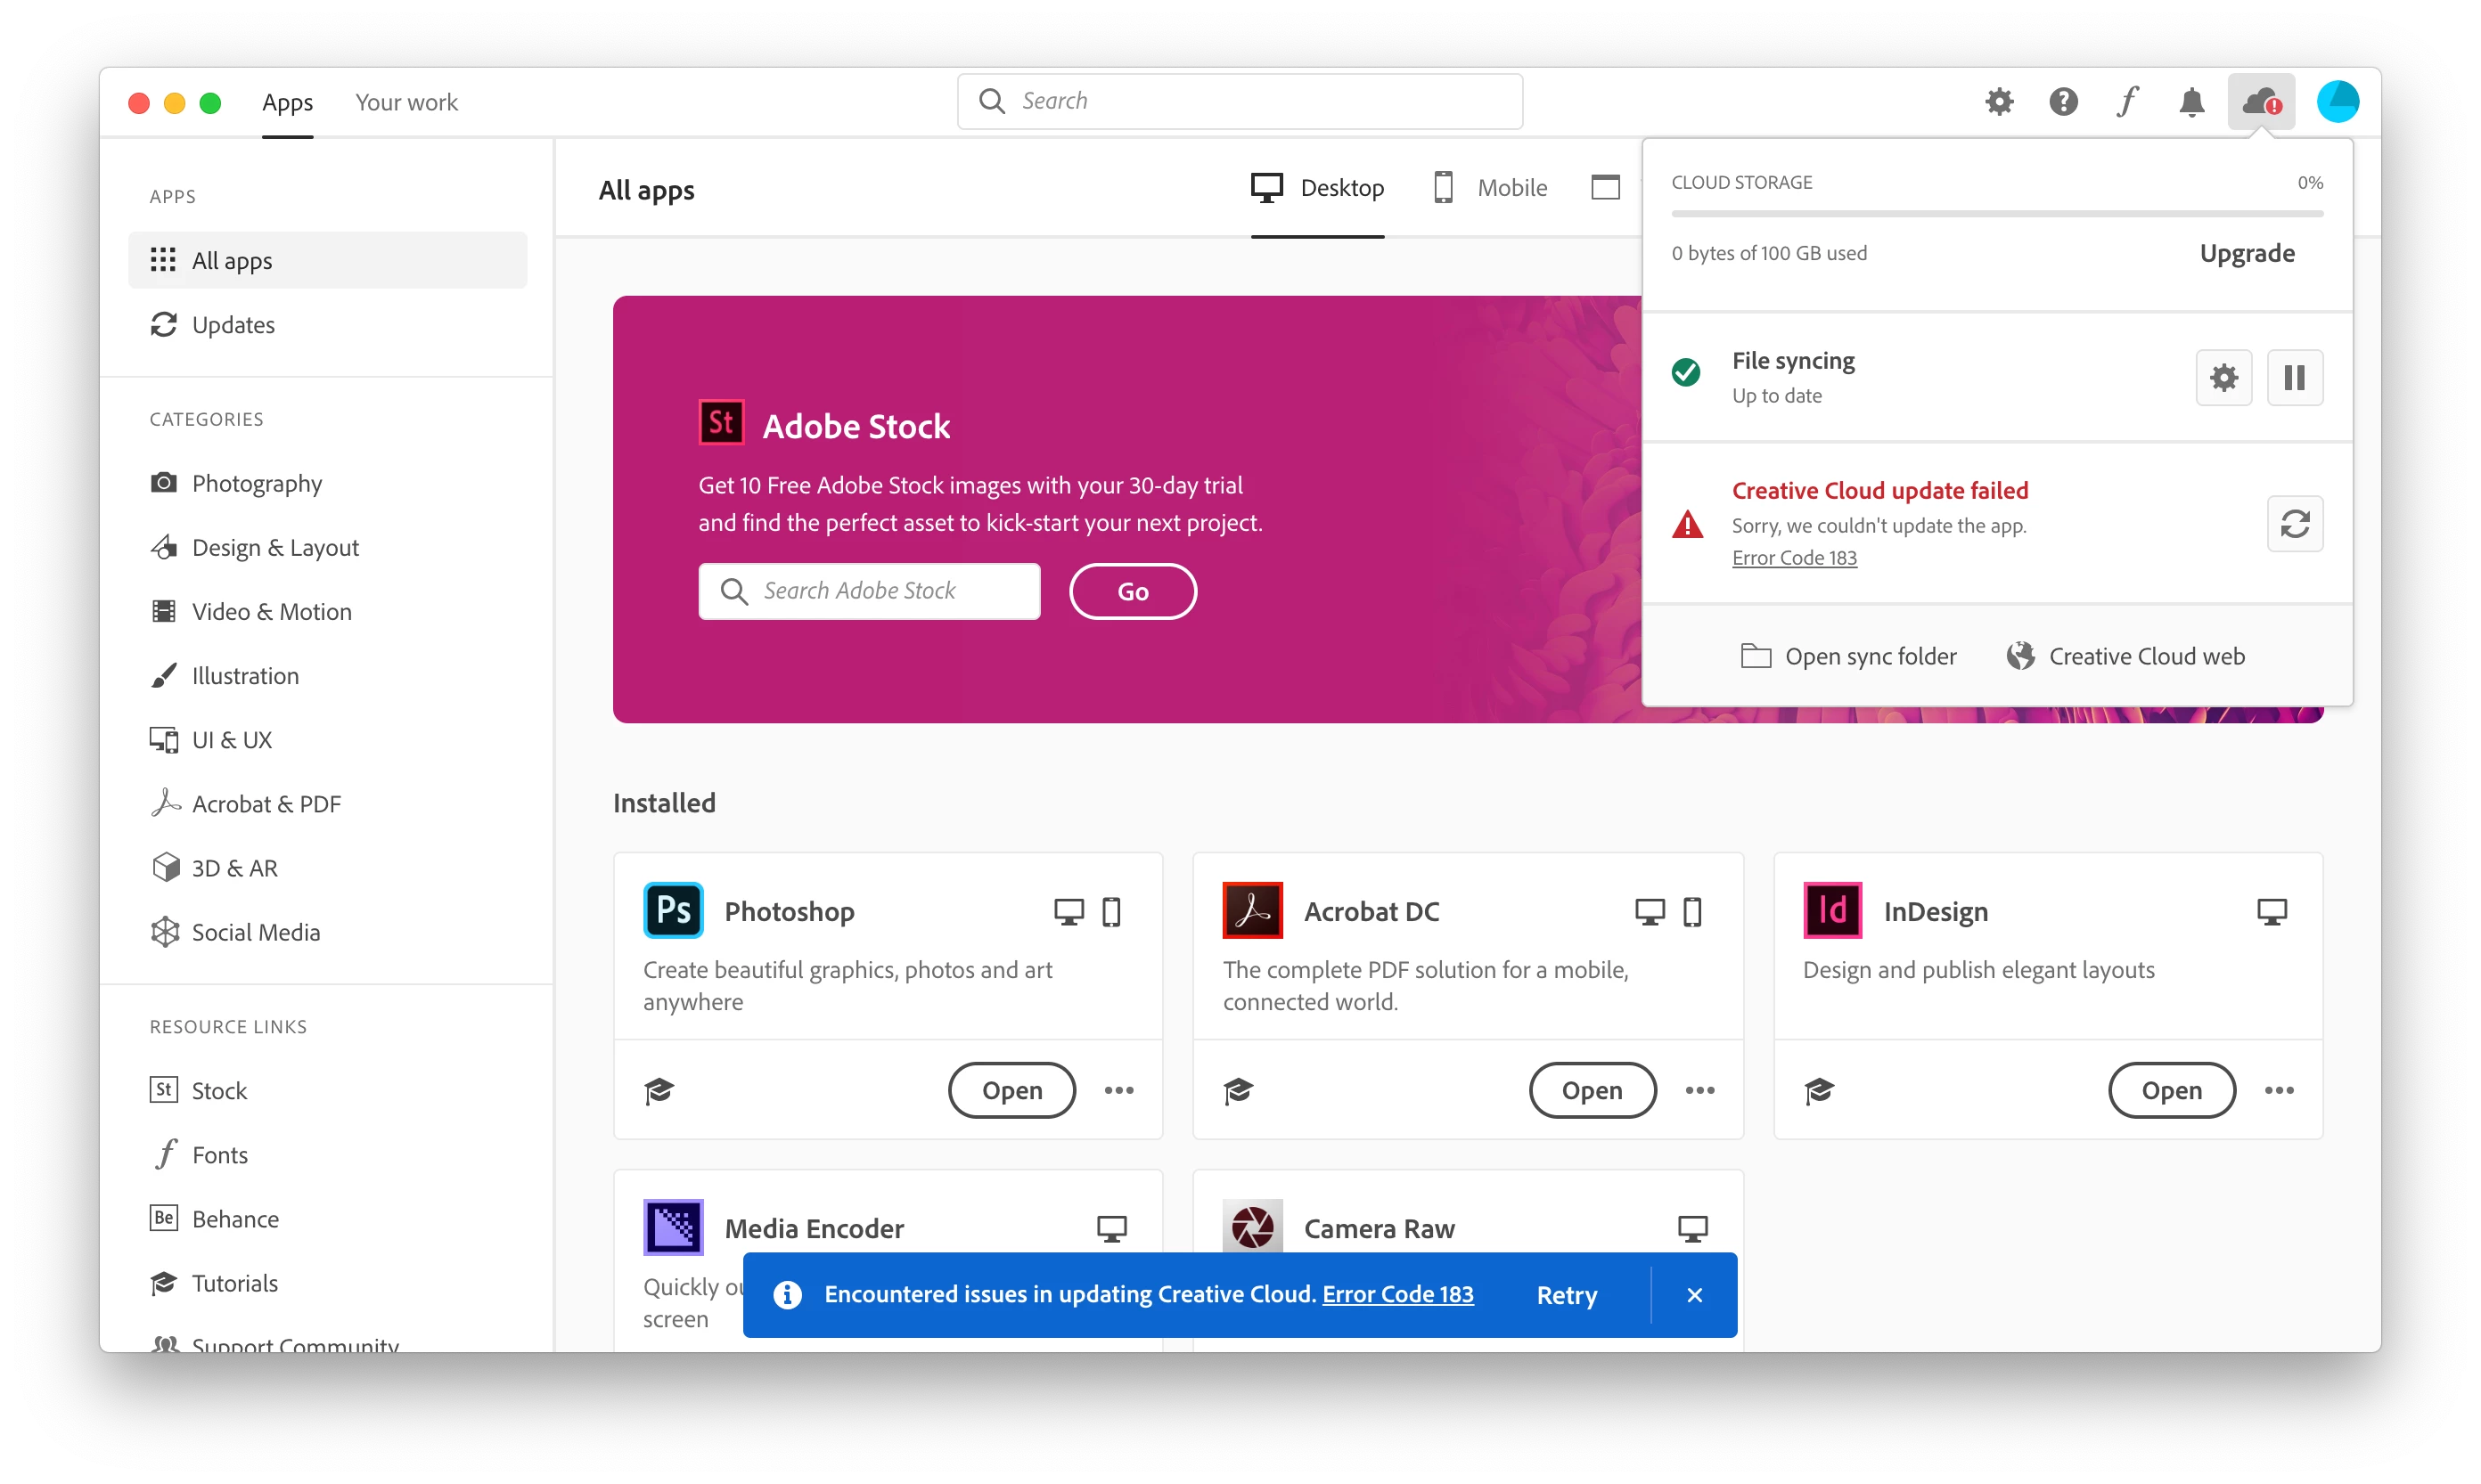
Task: Click the account profile avatar
Action: click(x=2337, y=102)
